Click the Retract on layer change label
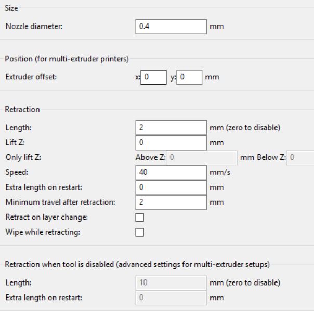The image size is (314, 311). click(x=47, y=217)
